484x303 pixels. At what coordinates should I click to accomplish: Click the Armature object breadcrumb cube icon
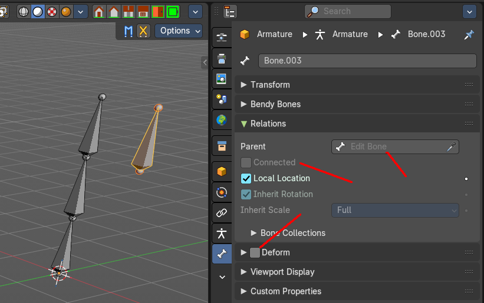coord(245,34)
